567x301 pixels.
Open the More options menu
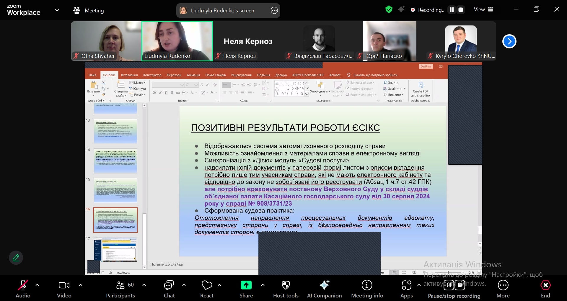coord(503,289)
